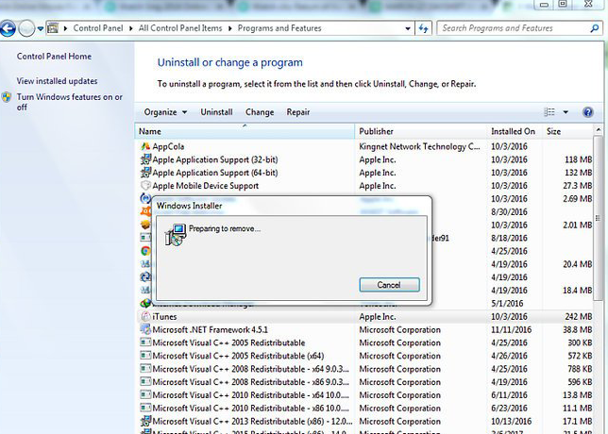The height and width of the screenshot is (434, 608).
Task: Click the scroll up arrow of the list
Action: tap(599, 130)
